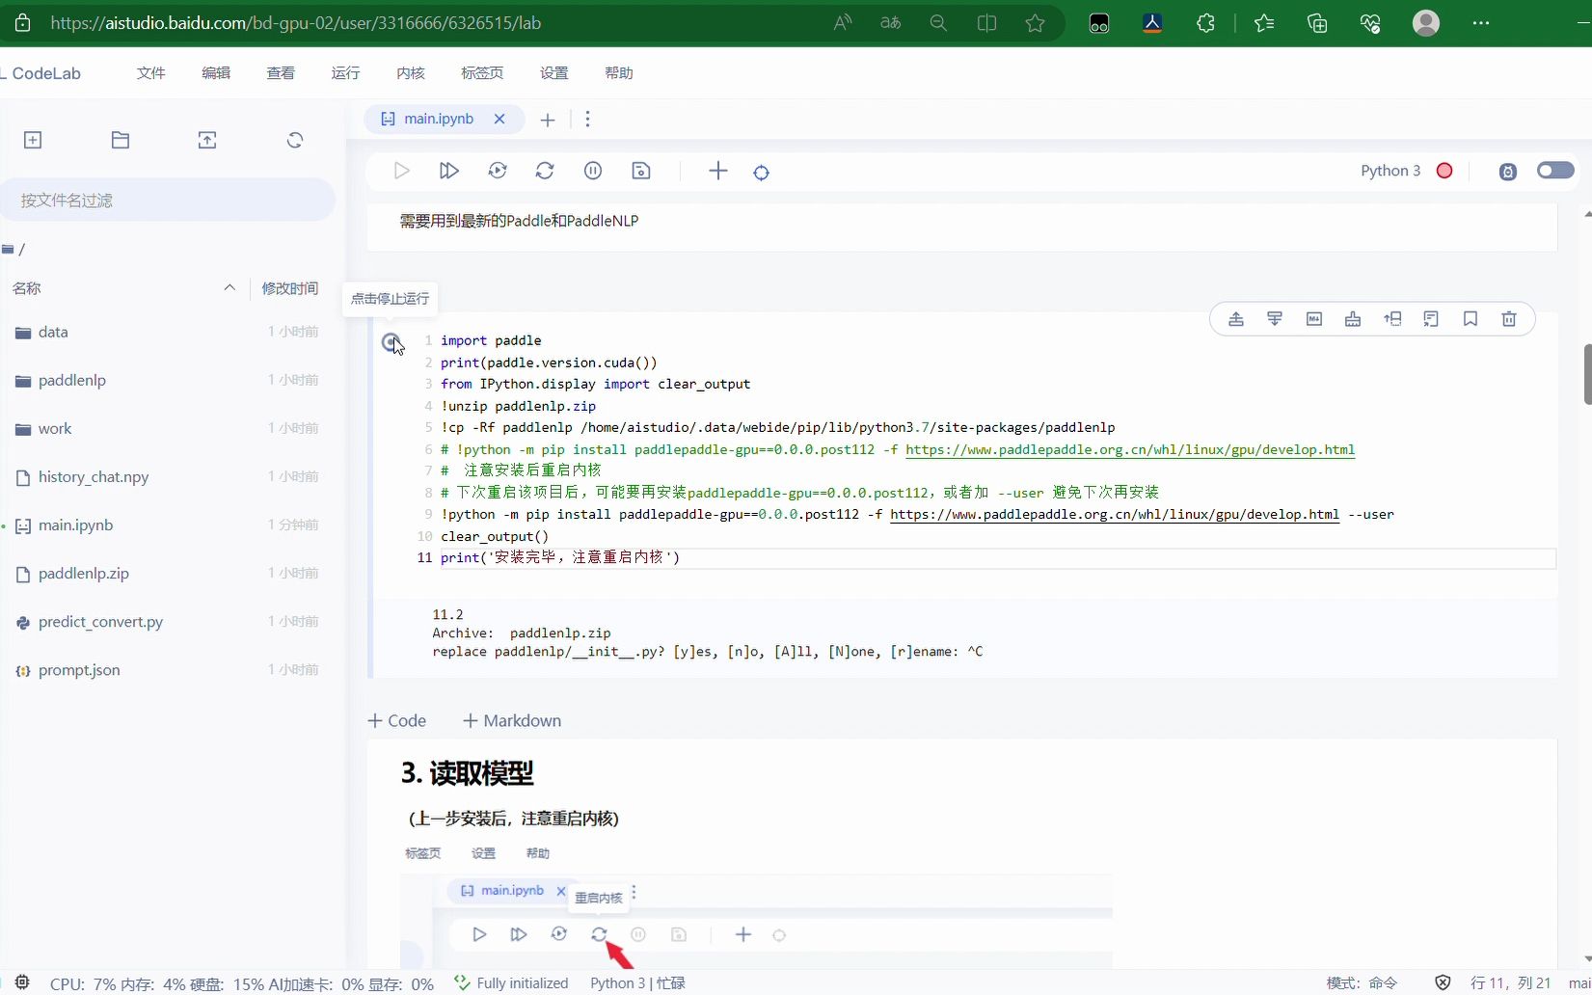The height and width of the screenshot is (995, 1592).
Task: Open the browser settings and more menu
Action: (x=1481, y=23)
